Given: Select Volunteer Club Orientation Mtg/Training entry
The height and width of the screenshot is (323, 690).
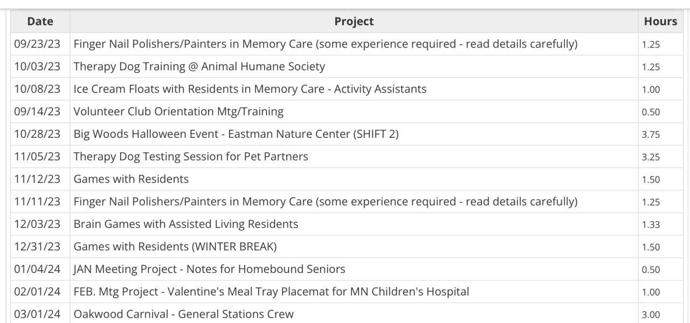Looking at the screenshot, I should pos(178,112).
